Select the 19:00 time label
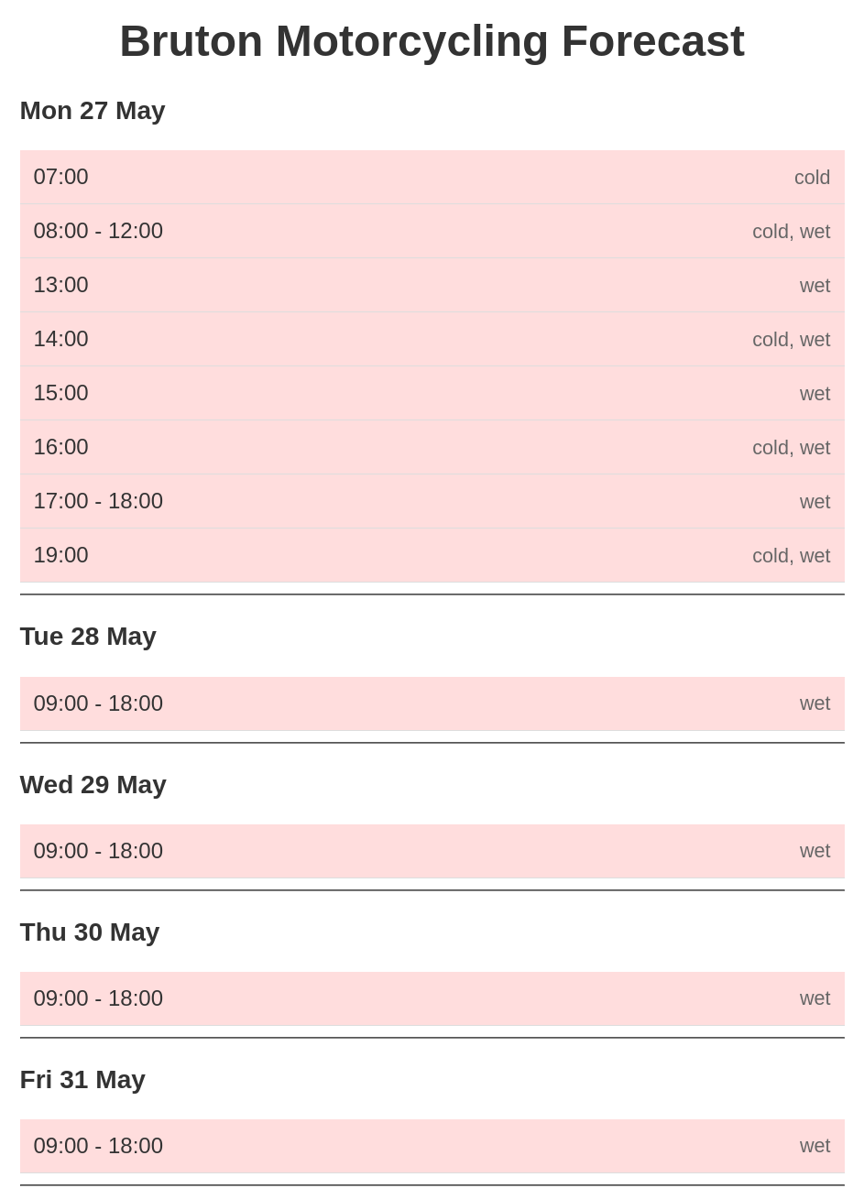 tap(61, 555)
